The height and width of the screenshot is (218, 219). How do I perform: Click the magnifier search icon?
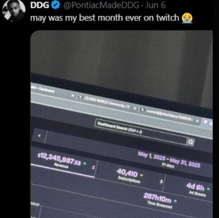point(191,142)
